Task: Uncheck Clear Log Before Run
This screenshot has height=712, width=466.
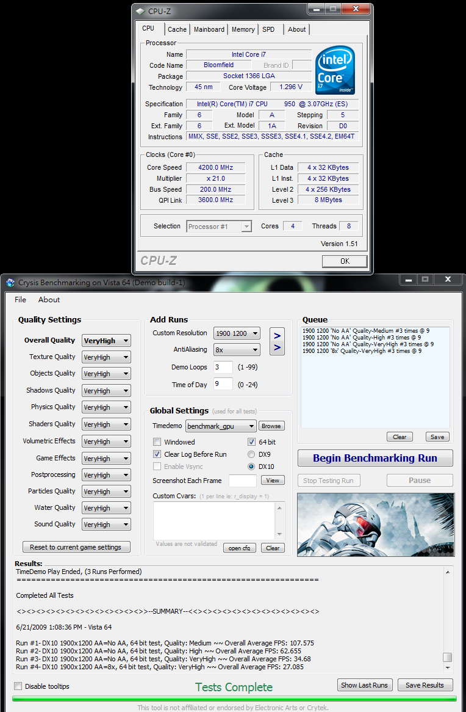Action: click(157, 454)
